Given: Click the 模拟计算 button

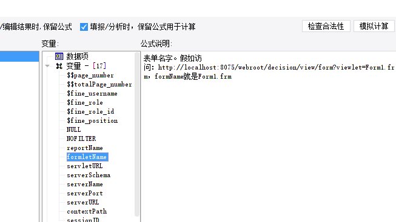Looking at the screenshot, I should pyautogui.click(x=374, y=26).
